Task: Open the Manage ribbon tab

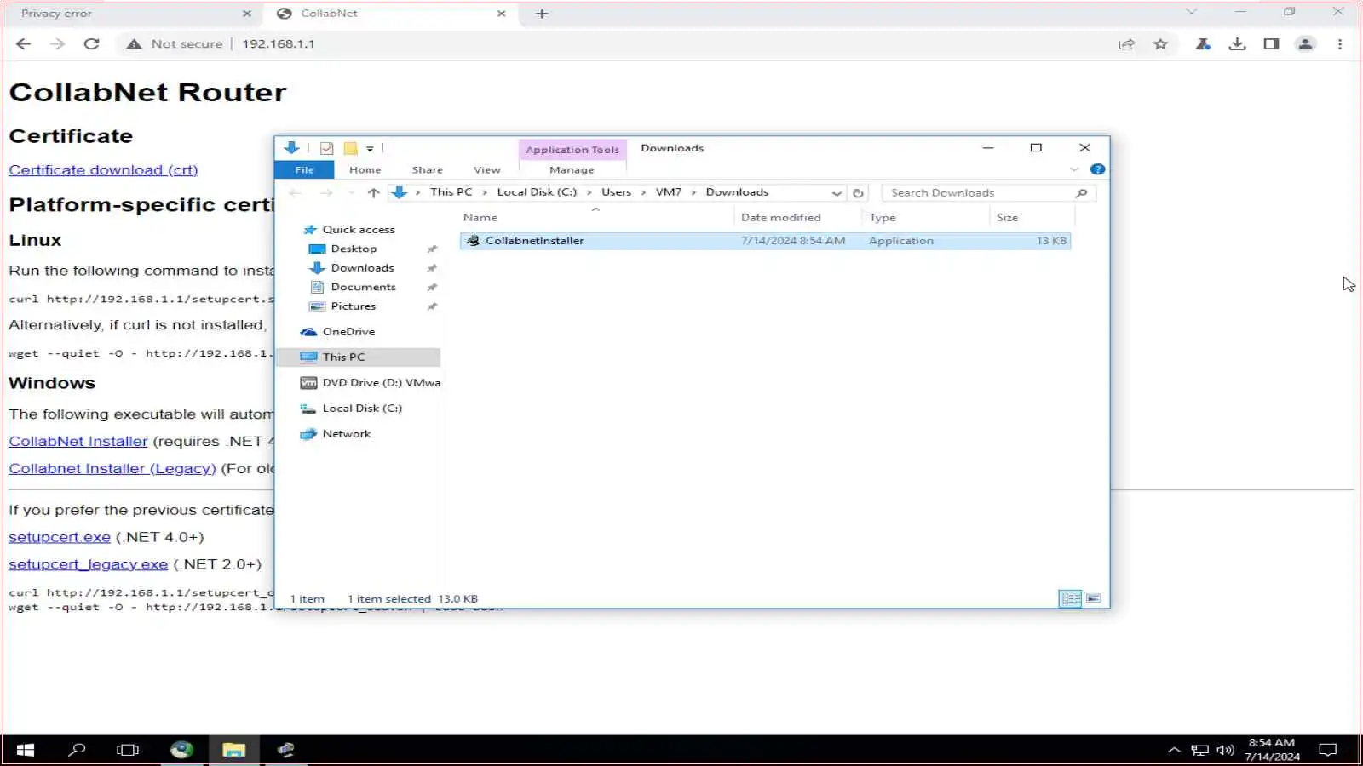Action: [x=572, y=170]
